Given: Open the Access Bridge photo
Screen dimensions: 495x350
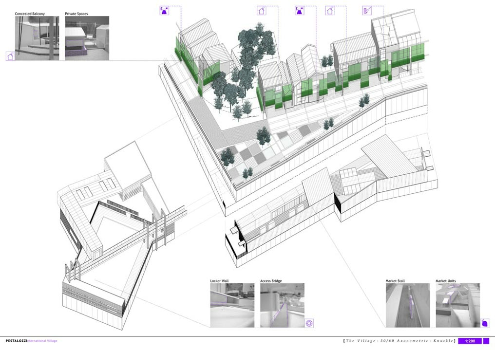Looking at the screenshot, I should click(x=282, y=305).
